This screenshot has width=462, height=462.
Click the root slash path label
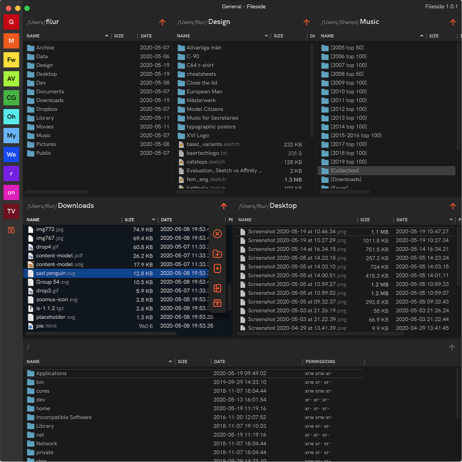[28, 347]
